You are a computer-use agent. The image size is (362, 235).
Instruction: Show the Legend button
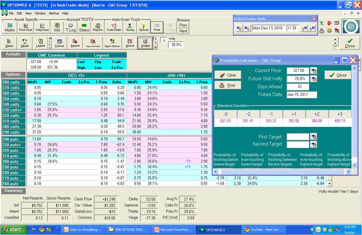(x=40, y=43)
